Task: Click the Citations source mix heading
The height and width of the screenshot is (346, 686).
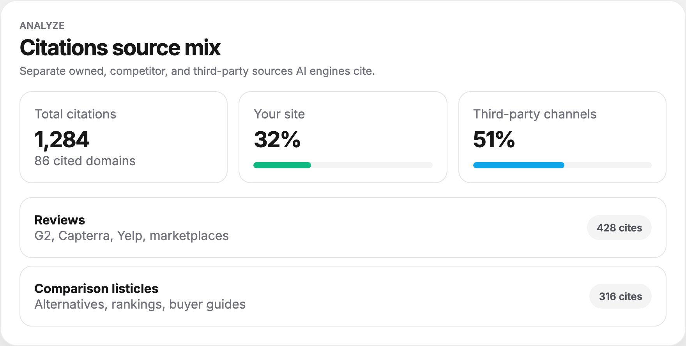Action: tap(120, 48)
